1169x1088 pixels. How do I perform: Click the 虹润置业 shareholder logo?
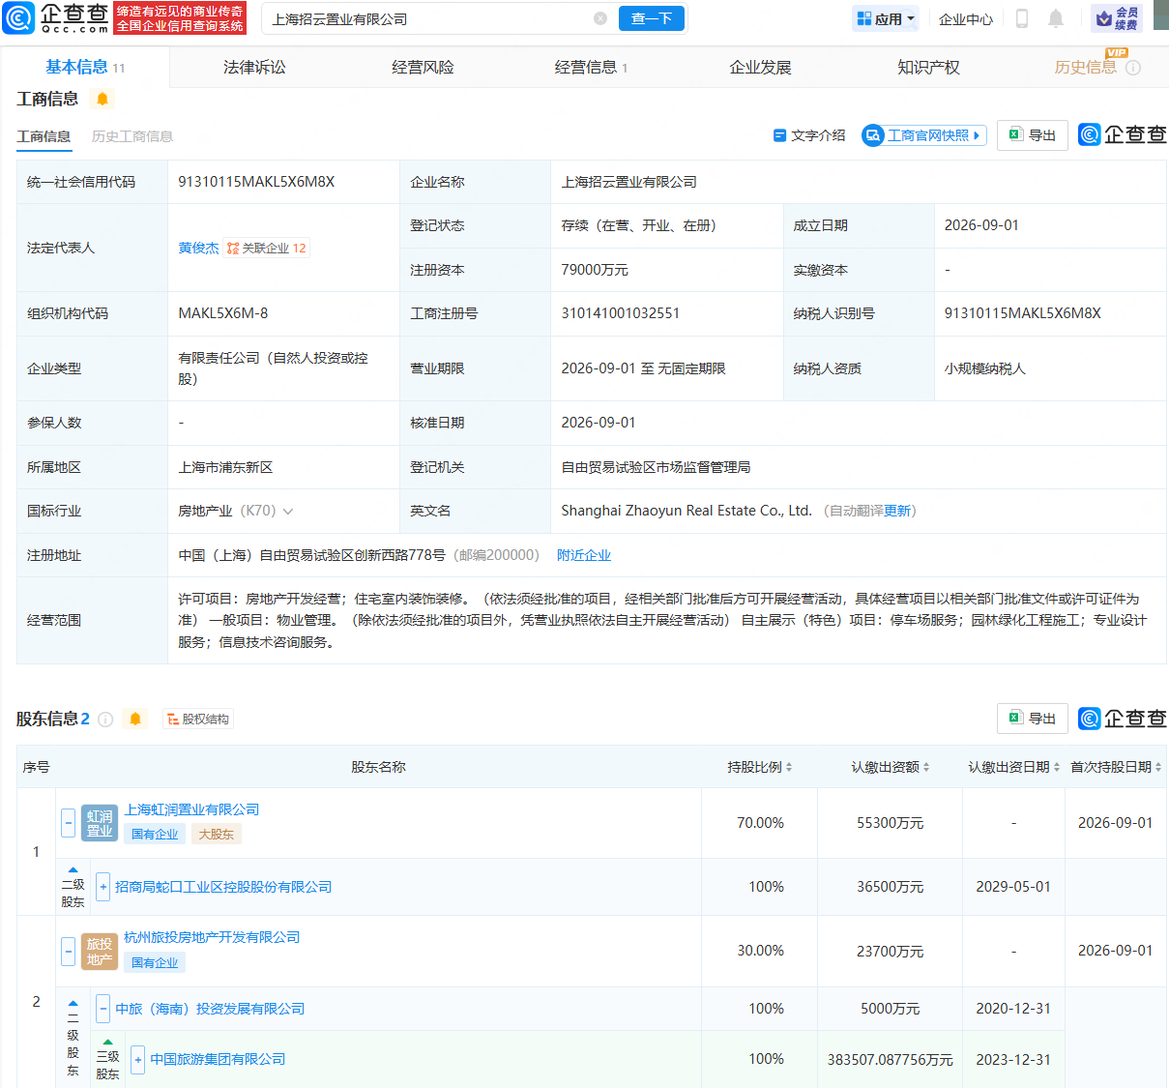(x=100, y=823)
